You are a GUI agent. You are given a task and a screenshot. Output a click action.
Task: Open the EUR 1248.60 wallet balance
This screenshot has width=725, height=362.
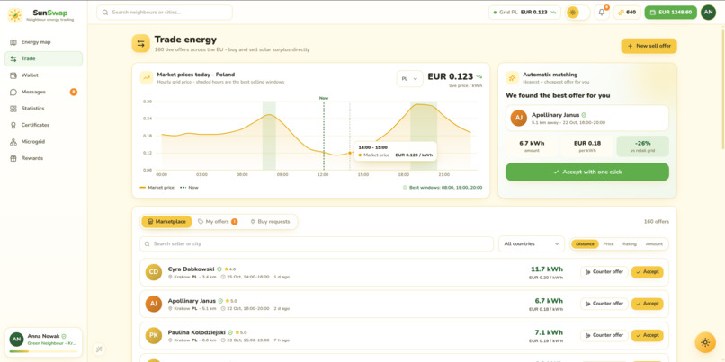(x=671, y=13)
